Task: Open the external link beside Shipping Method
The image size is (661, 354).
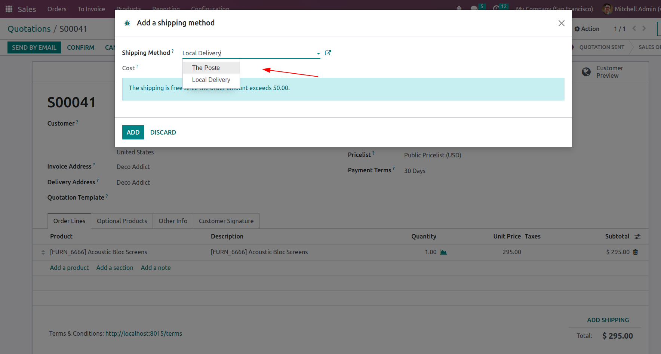Action: [328, 53]
